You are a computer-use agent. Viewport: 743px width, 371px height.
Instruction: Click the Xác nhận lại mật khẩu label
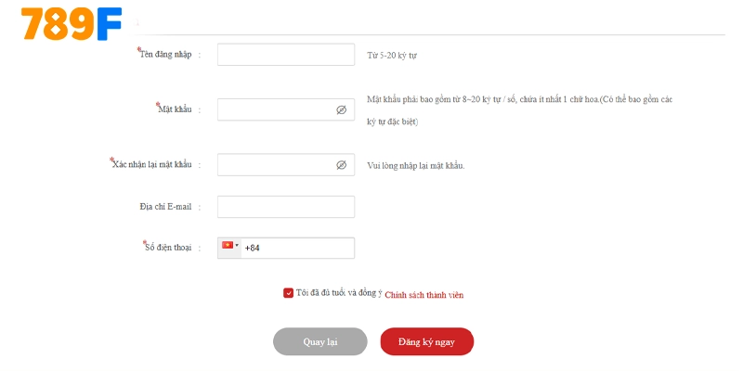point(151,165)
